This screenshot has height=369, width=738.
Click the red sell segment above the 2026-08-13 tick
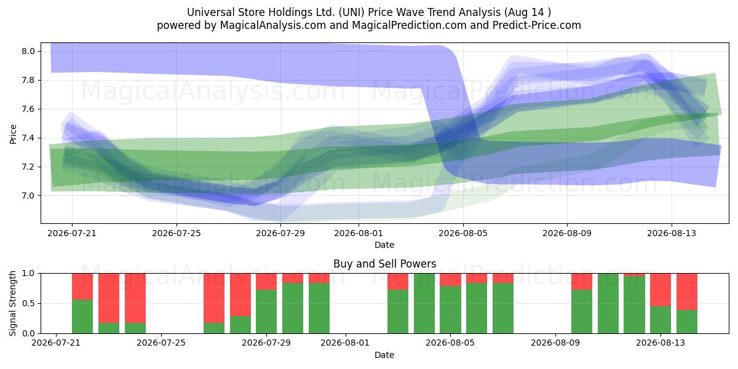(x=661, y=290)
